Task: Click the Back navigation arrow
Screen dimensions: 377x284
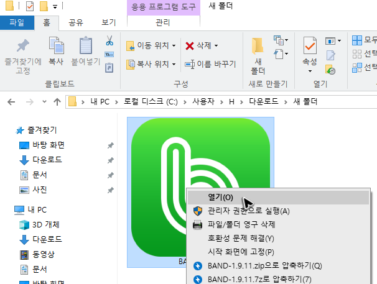Action: point(11,102)
